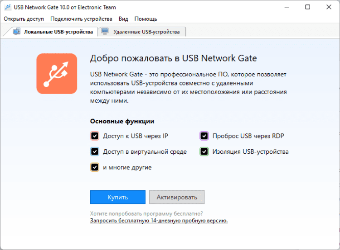The image size is (340, 250).
Task: Click the local USB devices tab icon
Action: coord(17,32)
